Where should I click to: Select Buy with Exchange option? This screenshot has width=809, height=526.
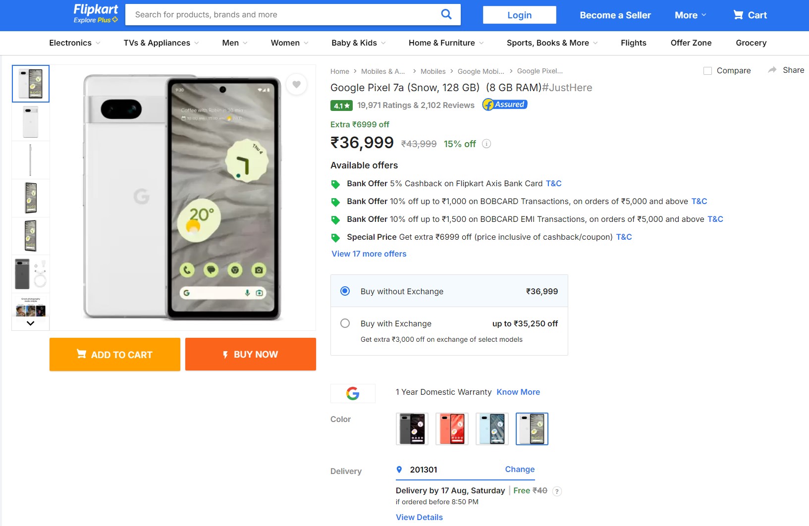click(x=345, y=323)
